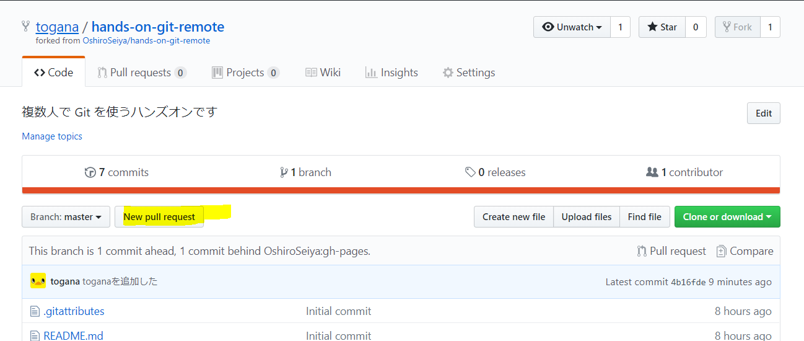This screenshot has height=341, width=804.
Task: Click '8 hours ago' in .gitattributes row
Action: point(743,311)
